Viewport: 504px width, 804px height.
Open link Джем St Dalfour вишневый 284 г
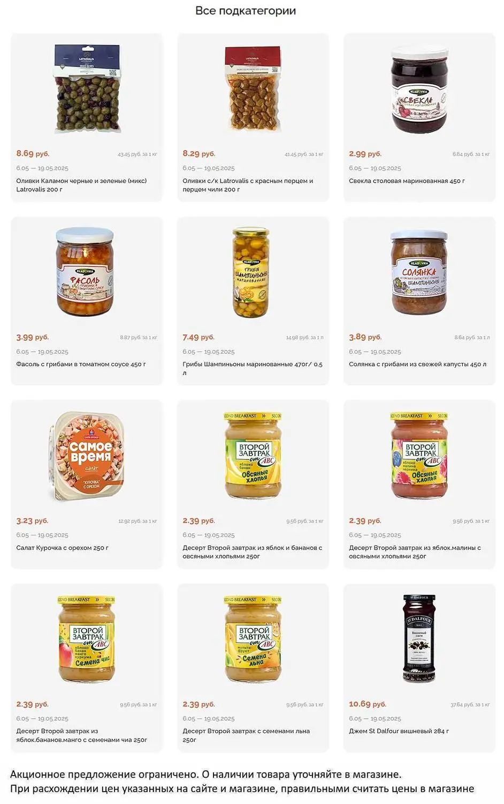tap(399, 731)
